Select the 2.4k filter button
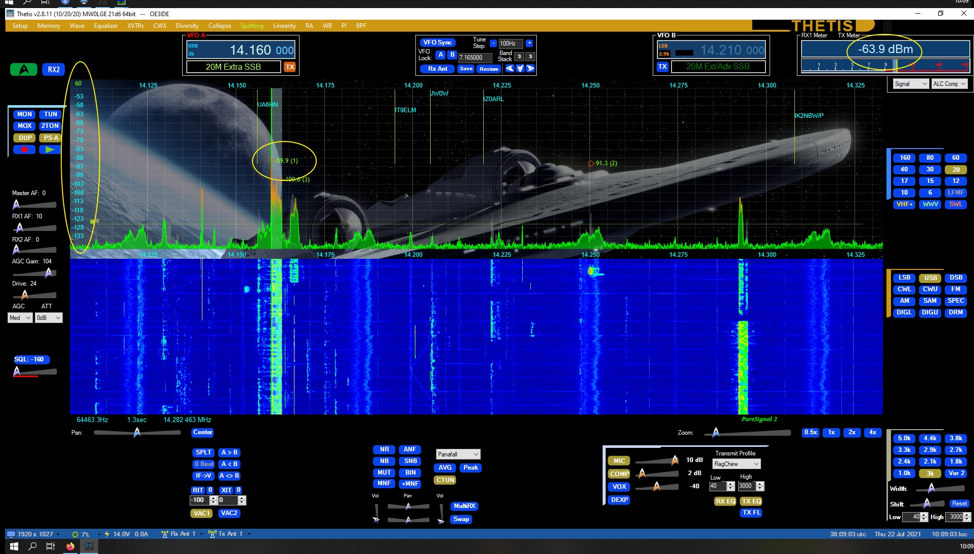The width and height of the screenshot is (974, 554). [904, 461]
